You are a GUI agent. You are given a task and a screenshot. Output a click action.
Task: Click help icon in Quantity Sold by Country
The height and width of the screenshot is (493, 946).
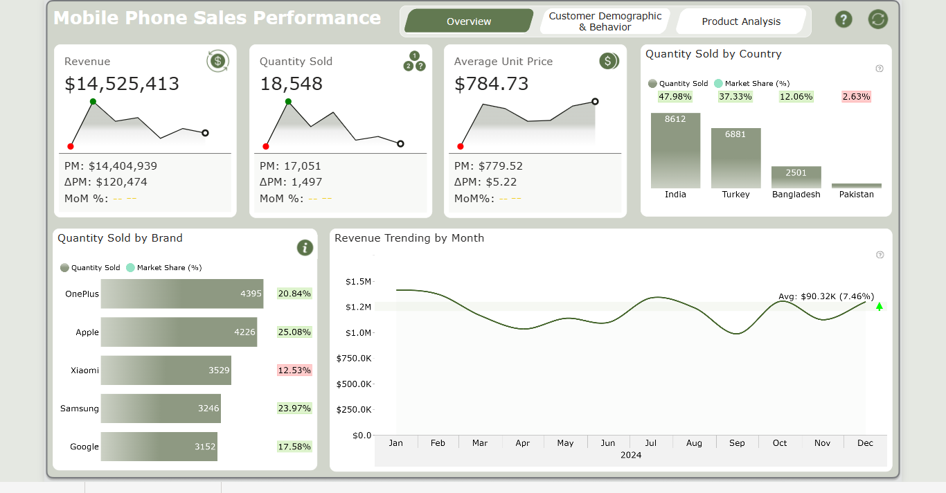[880, 69]
